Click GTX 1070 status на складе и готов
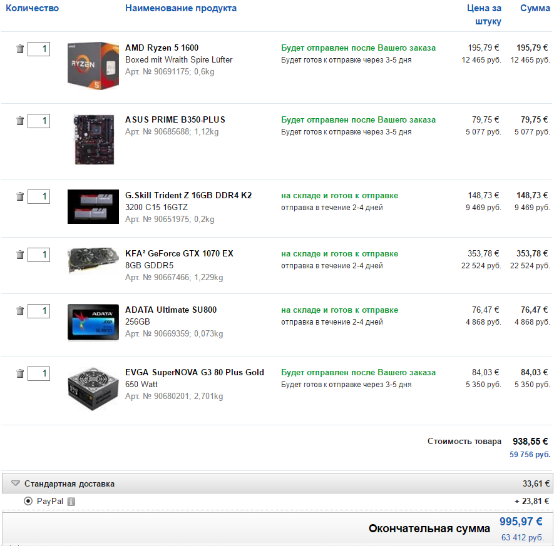This screenshot has width=554, height=546. tap(339, 253)
